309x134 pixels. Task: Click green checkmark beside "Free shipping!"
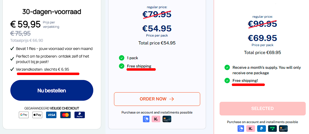pos(227,81)
